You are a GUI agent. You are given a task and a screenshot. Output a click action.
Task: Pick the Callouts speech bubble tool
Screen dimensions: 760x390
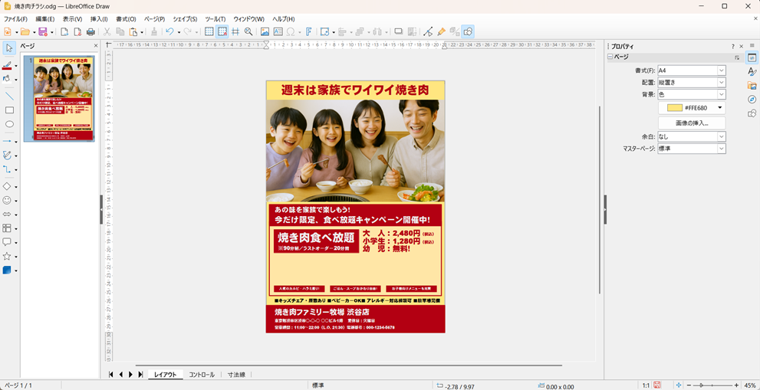7,242
